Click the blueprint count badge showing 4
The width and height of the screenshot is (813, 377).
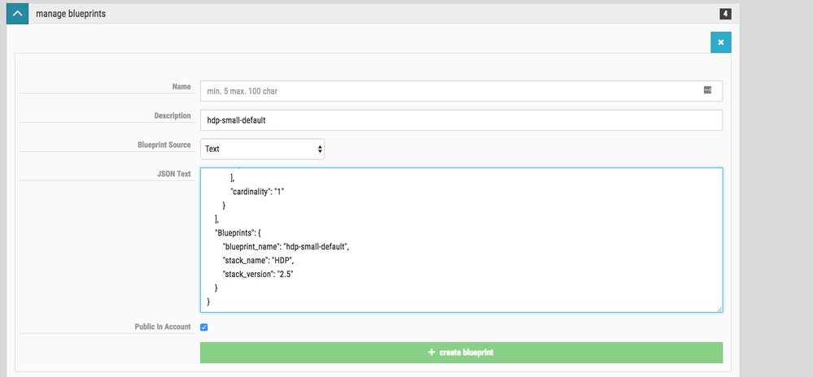coord(725,14)
